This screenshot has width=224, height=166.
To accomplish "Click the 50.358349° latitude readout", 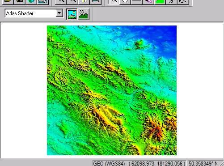I will [x=203, y=163].
